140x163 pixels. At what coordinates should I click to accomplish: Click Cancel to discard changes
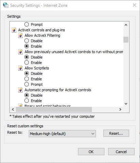121,152
